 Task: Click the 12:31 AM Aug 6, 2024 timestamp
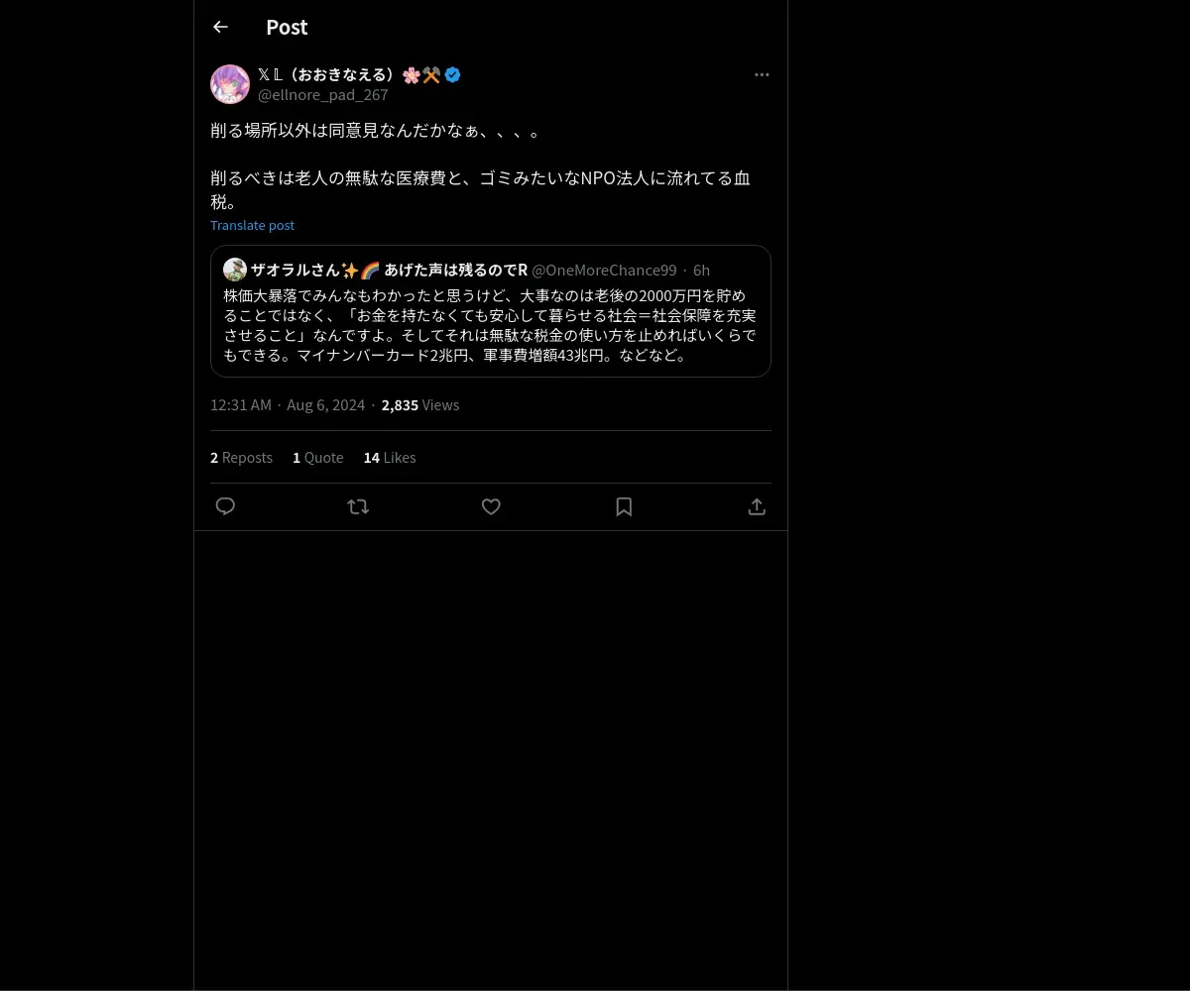click(x=288, y=404)
